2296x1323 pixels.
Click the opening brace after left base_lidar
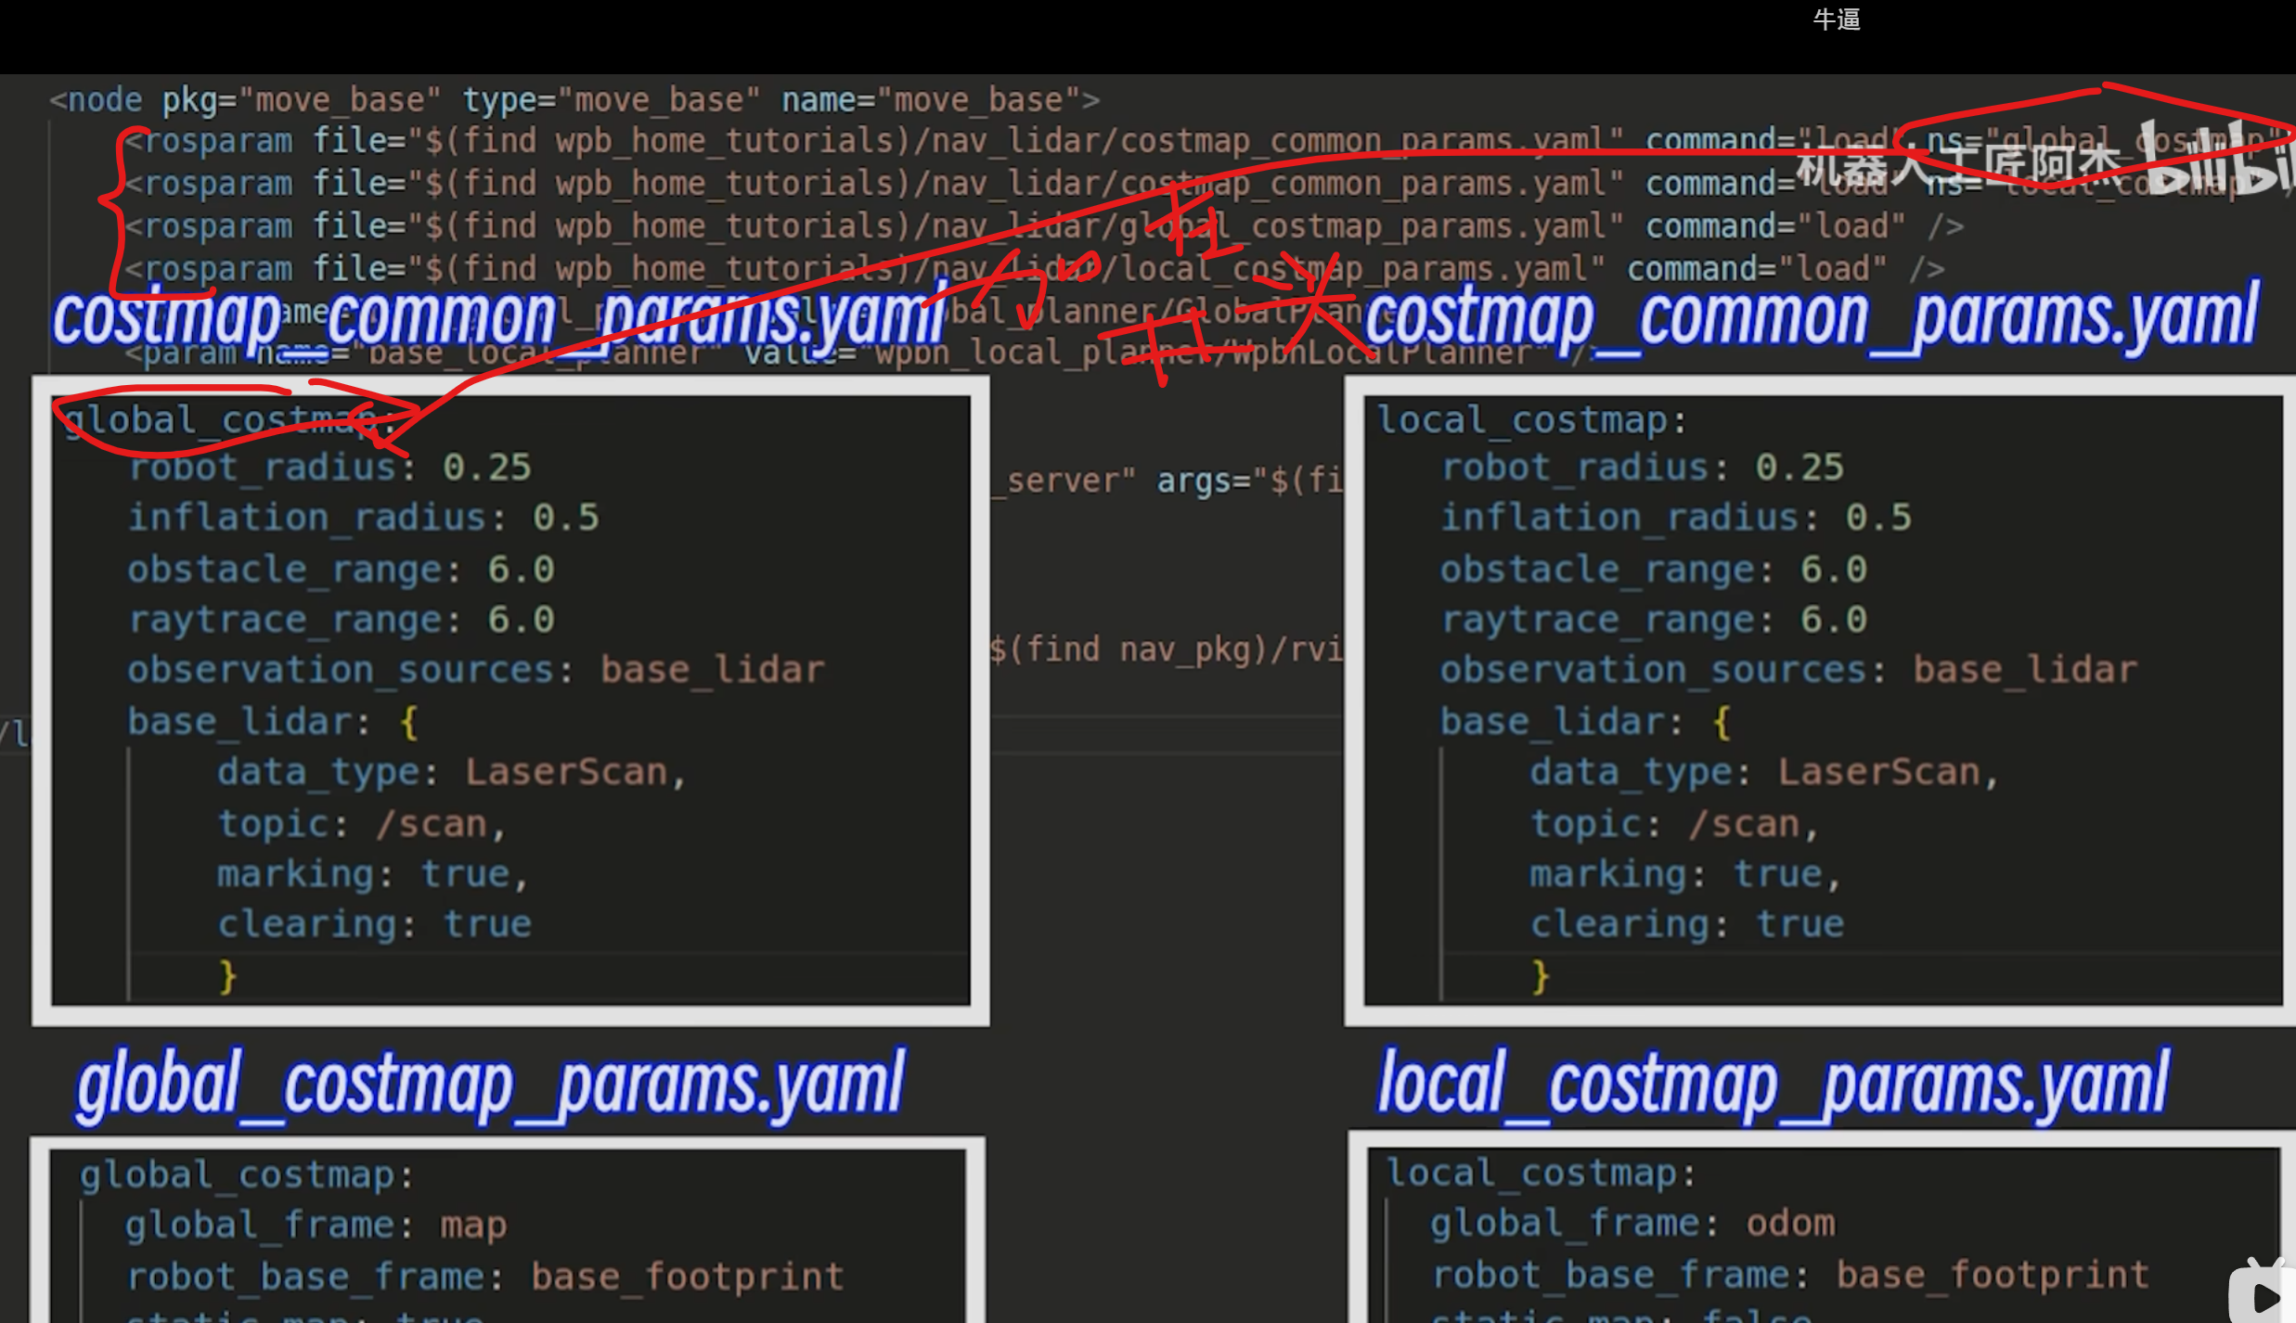[x=408, y=722]
